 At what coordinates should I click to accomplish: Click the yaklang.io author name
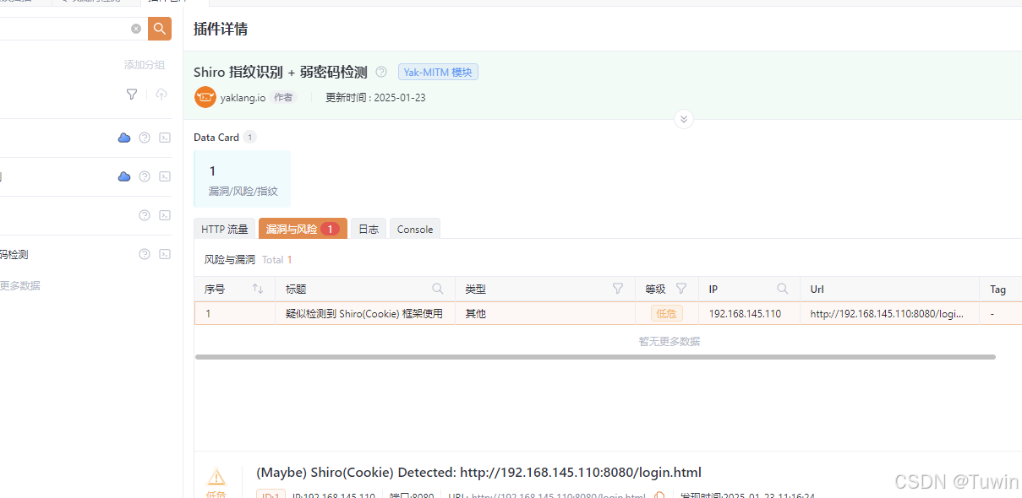click(243, 97)
